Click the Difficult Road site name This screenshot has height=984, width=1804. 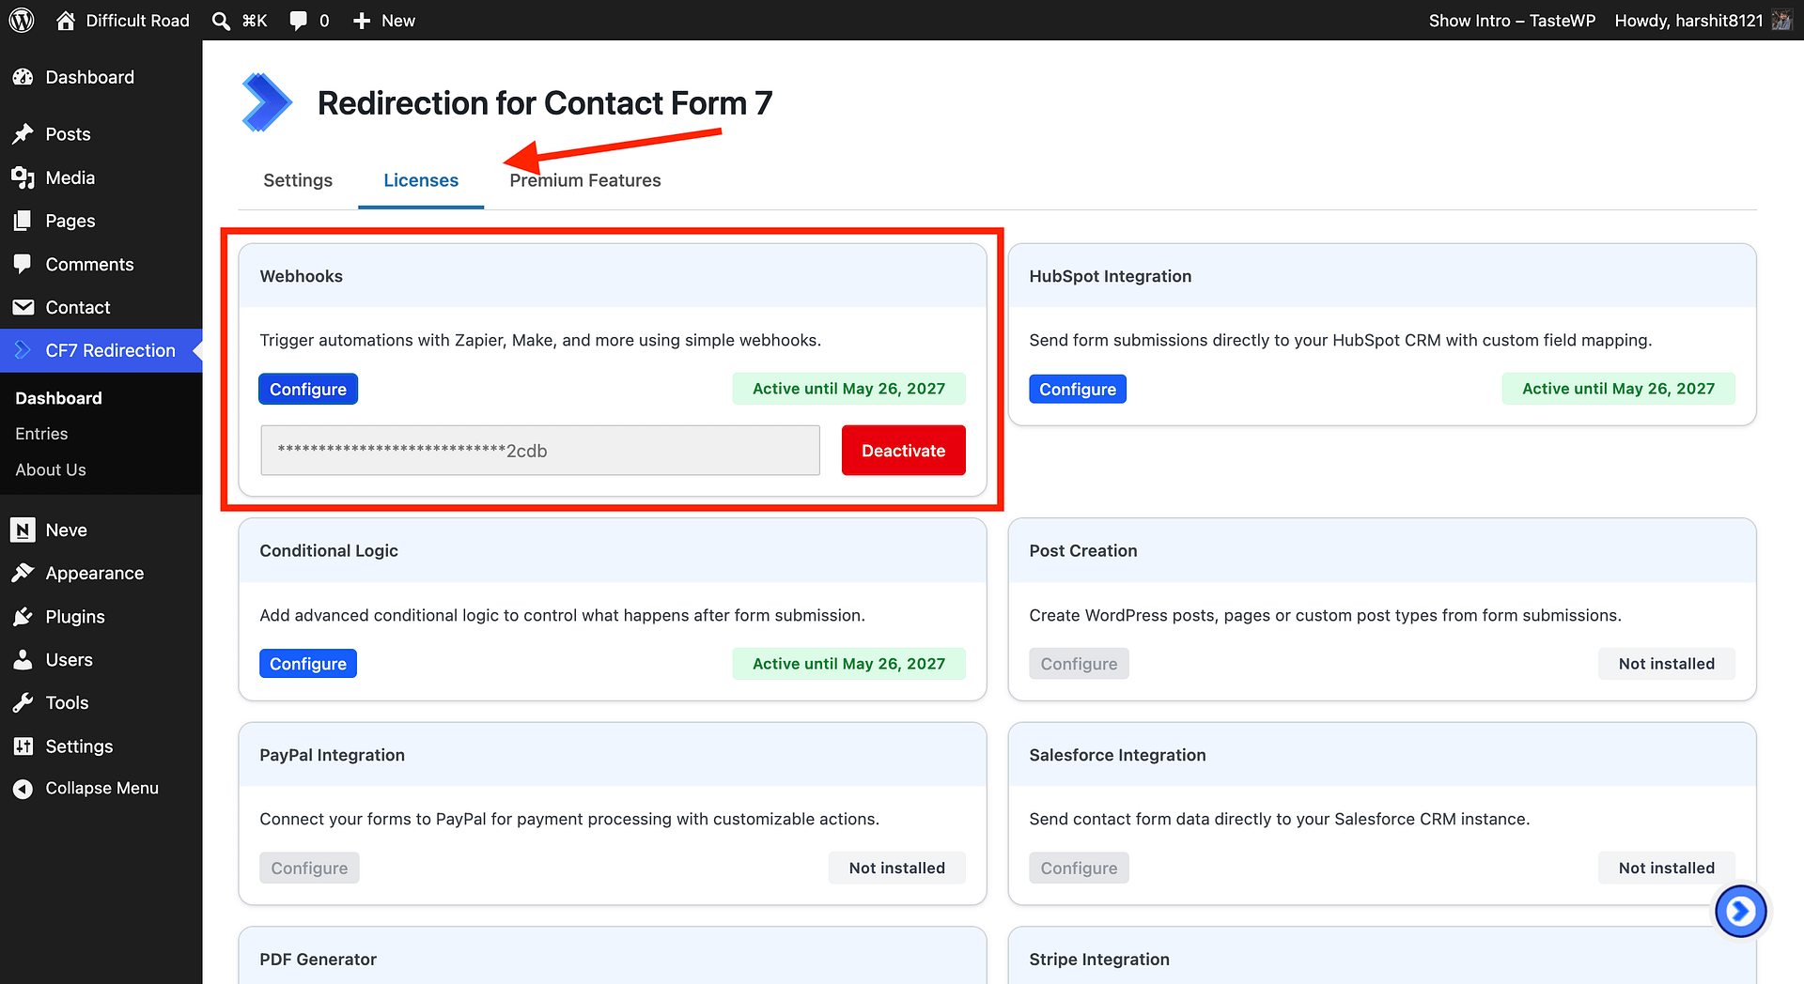coord(138,21)
